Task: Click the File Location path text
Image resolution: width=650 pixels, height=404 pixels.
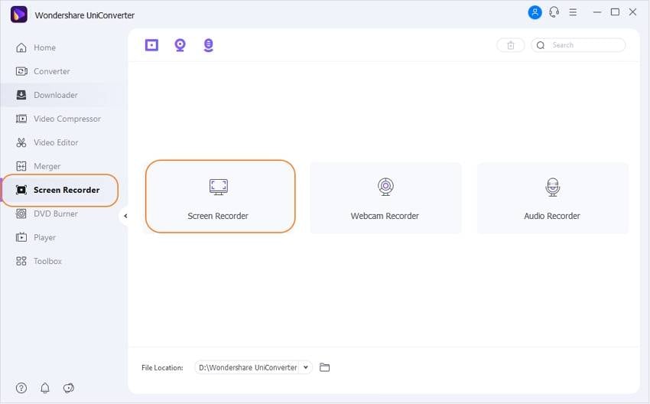Action: point(248,367)
